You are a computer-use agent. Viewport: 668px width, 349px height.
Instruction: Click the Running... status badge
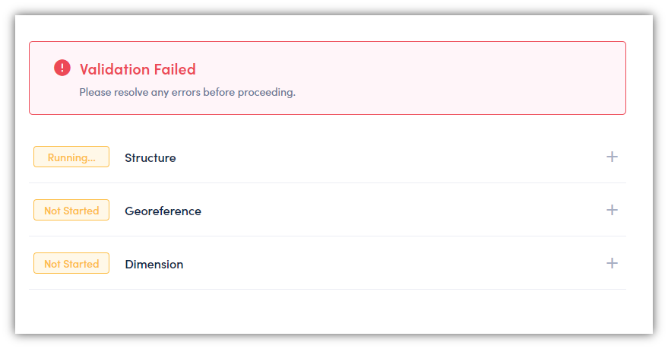[x=71, y=157]
